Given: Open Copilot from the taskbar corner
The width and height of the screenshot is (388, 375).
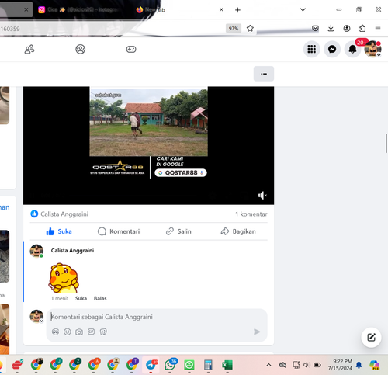Looking at the screenshot, I should pos(375,365).
